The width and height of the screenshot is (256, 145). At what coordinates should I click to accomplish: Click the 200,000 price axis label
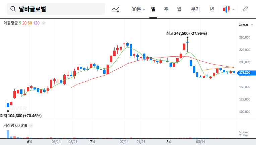[x=245, y=62]
